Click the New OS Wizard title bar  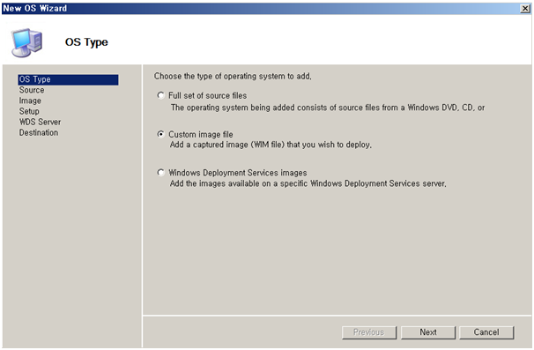[261, 9]
